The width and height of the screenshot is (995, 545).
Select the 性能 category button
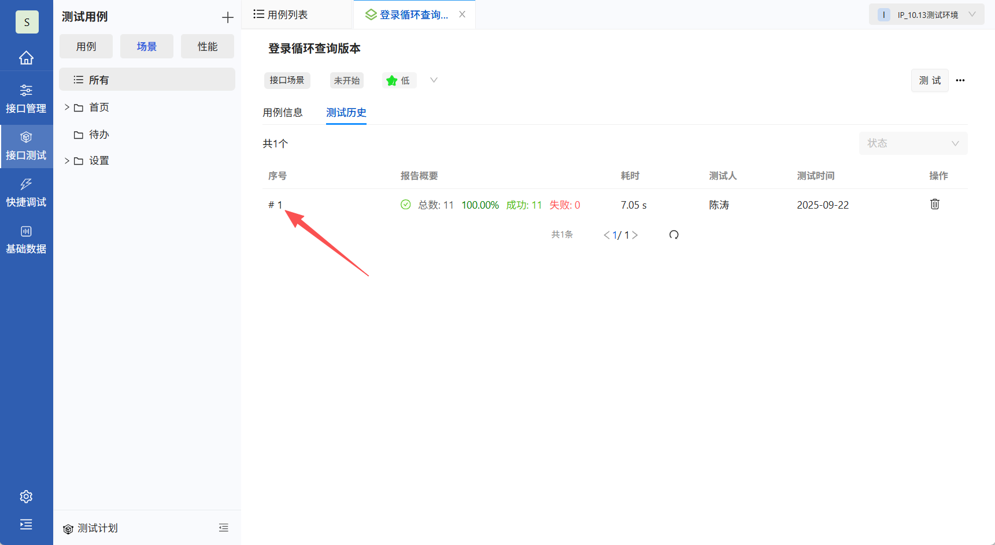207,46
